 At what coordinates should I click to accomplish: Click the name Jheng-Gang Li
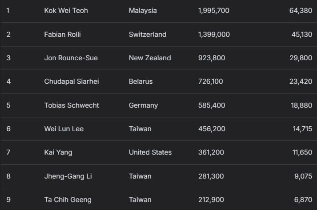pos(67,176)
